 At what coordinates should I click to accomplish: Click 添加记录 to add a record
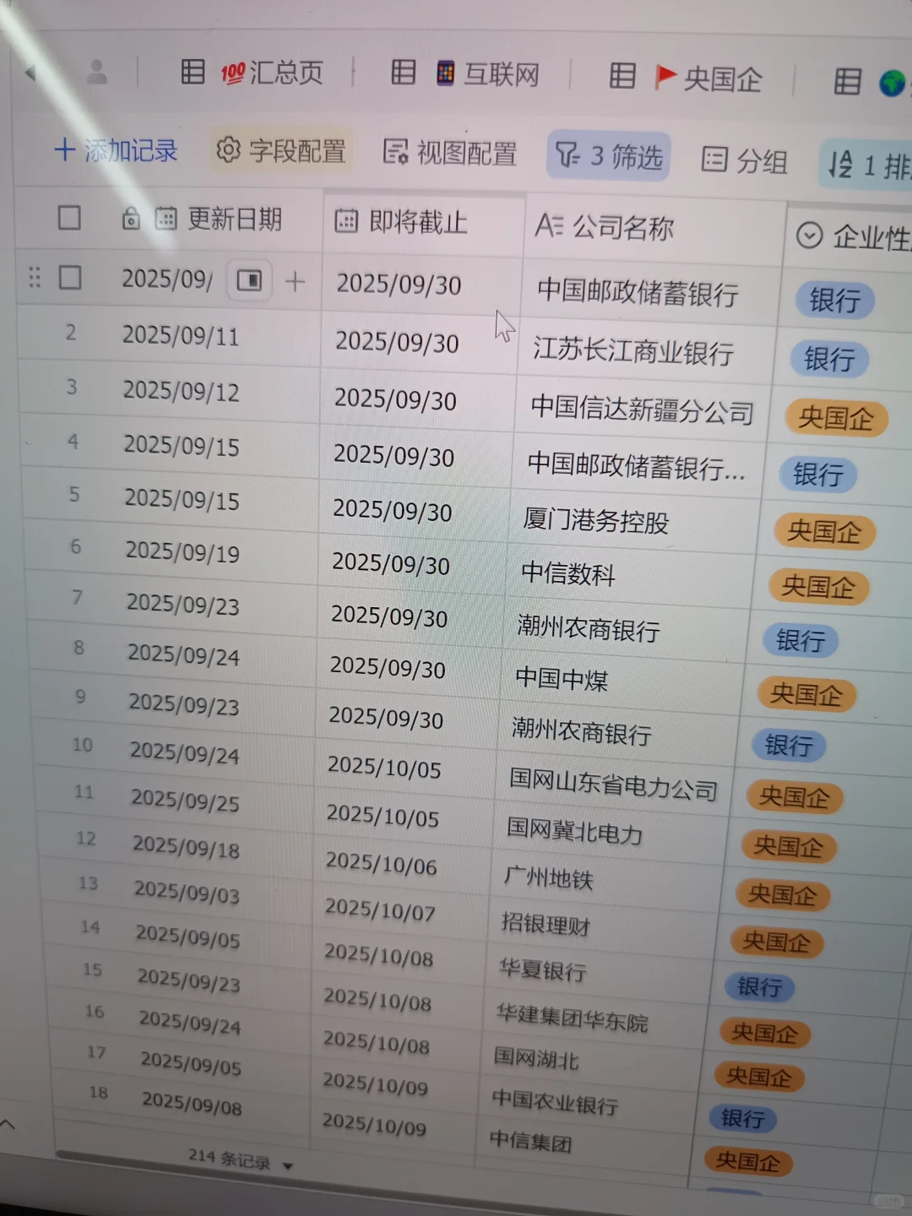[x=116, y=150]
